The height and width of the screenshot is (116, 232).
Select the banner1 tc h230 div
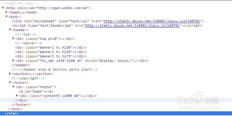[51, 48]
